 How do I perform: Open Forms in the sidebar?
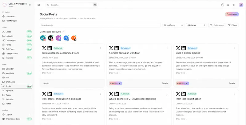[17, 45]
